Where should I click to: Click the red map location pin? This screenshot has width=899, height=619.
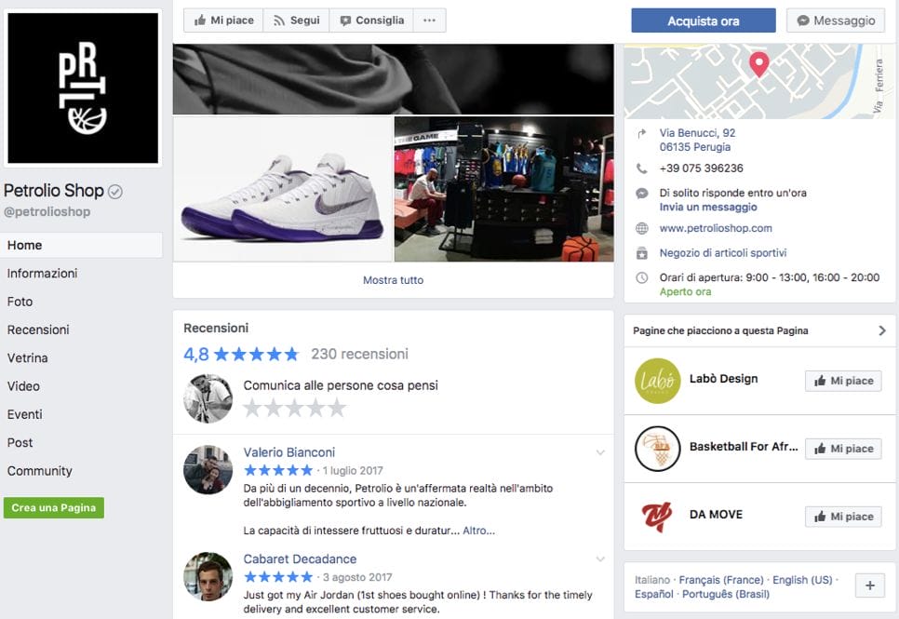coord(759,63)
